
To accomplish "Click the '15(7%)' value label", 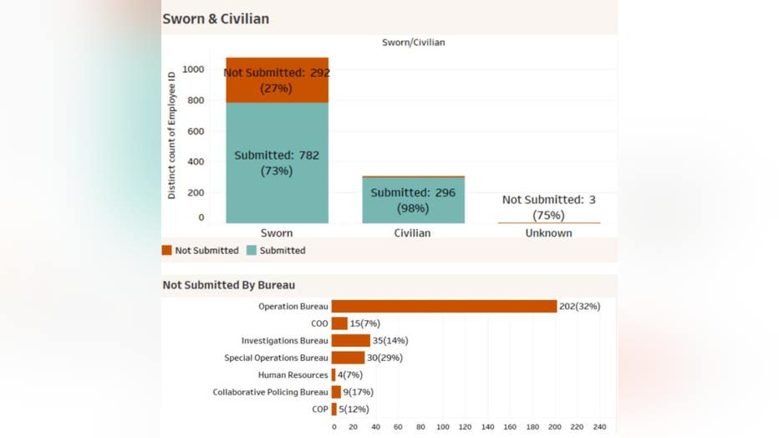I will pyautogui.click(x=365, y=323).
